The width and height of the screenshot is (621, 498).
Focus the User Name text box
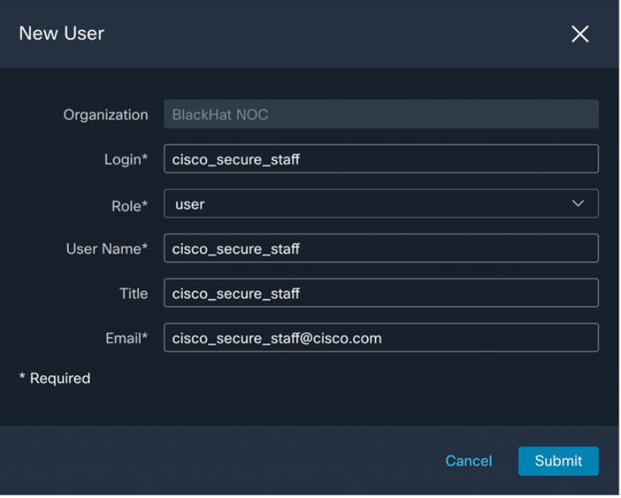[x=380, y=249]
